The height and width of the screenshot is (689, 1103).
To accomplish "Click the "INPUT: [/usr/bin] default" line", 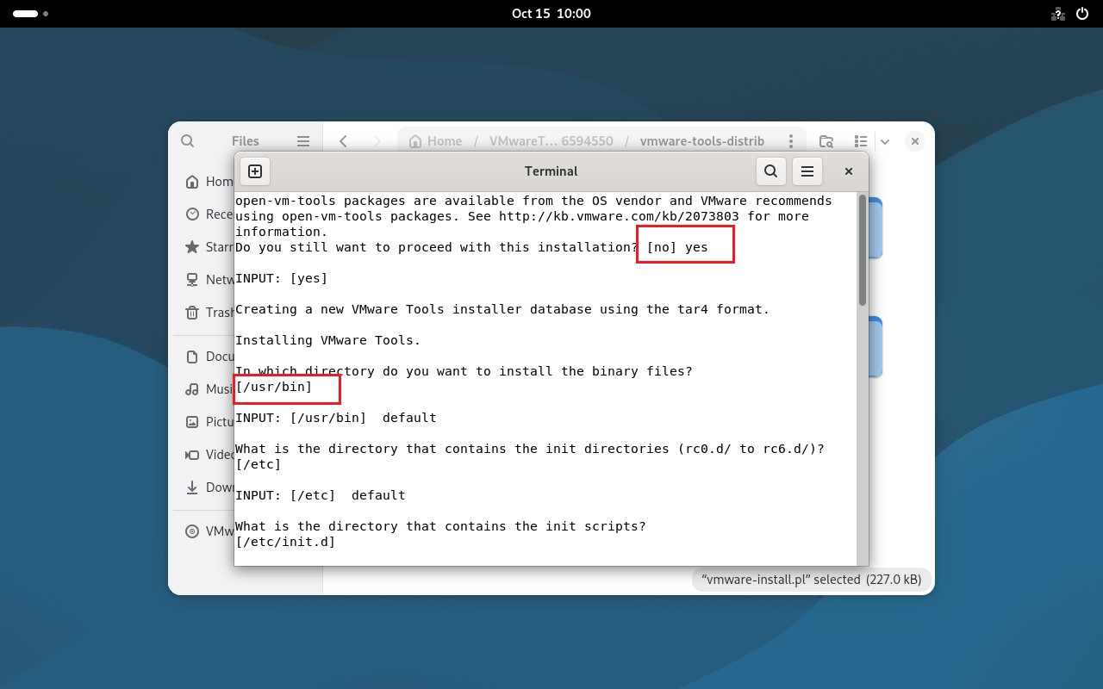I will coord(336,418).
